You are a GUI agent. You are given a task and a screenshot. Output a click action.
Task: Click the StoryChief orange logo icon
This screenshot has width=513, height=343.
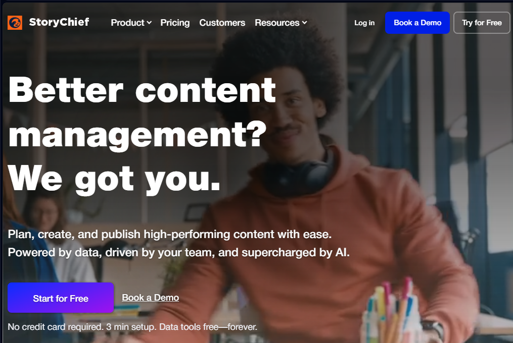pos(15,23)
